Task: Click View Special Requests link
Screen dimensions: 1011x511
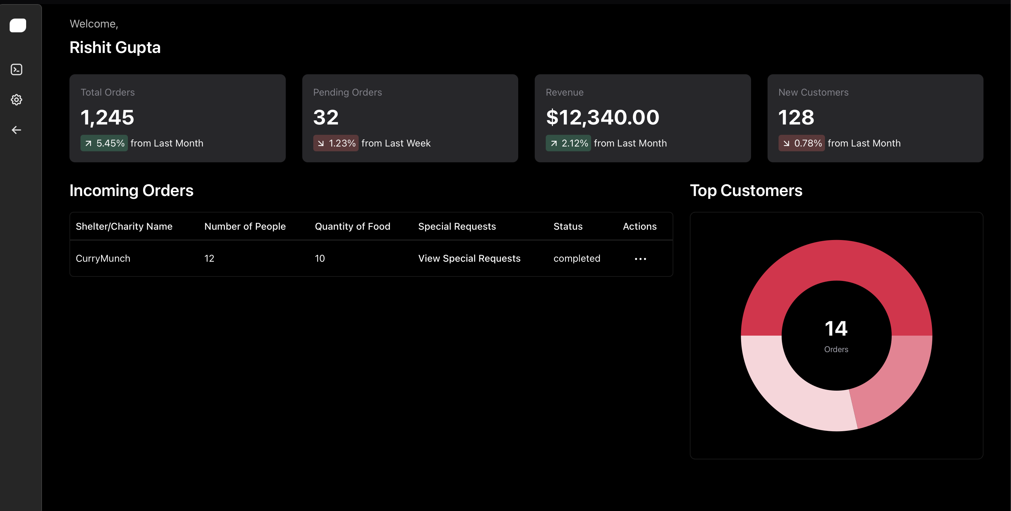Action: 469,258
